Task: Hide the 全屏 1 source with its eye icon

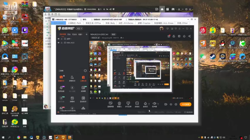Action: click(x=58, y=39)
